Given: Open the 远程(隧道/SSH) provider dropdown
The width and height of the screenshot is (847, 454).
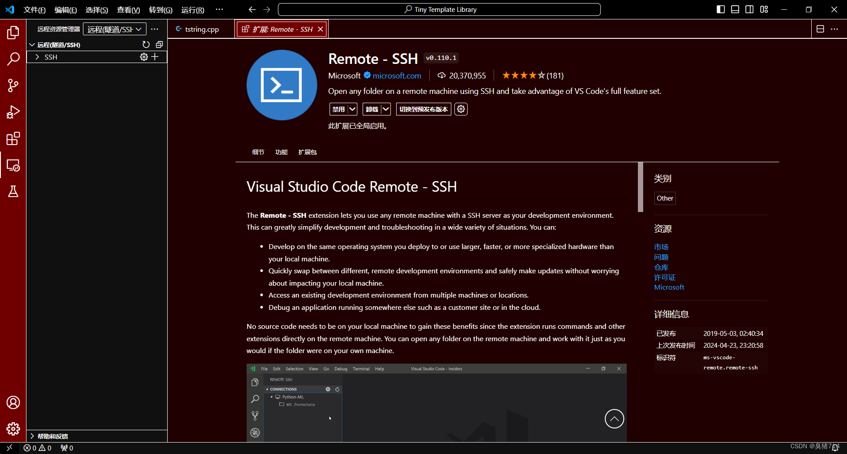Looking at the screenshot, I should coord(114,29).
